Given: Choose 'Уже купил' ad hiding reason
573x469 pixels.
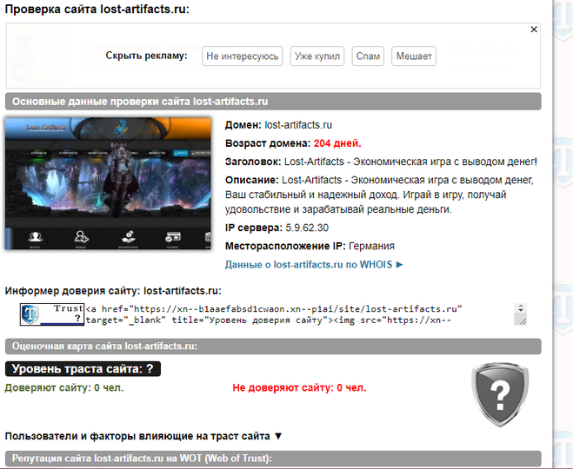Looking at the screenshot, I should (317, 56).
